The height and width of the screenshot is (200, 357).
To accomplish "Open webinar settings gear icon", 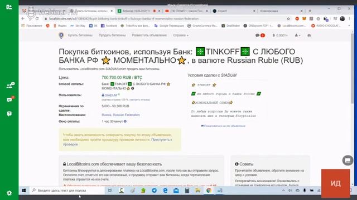I will [9, 193].
